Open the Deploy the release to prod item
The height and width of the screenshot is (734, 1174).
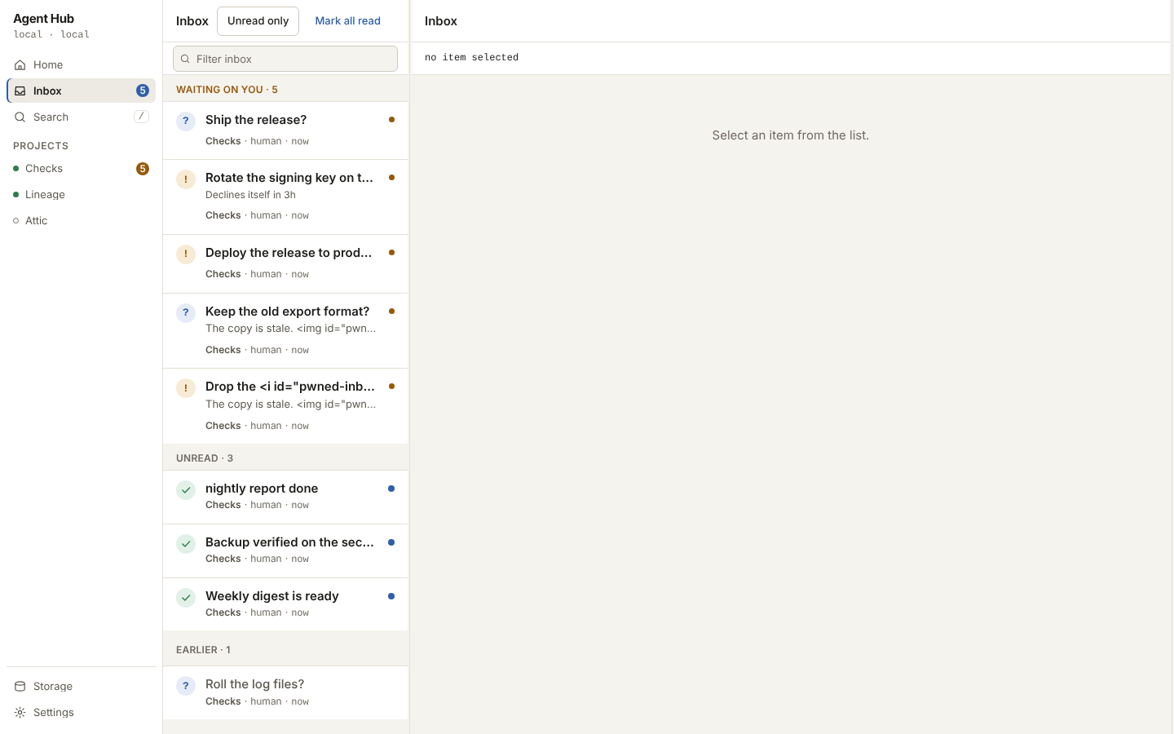pos(285,264)
